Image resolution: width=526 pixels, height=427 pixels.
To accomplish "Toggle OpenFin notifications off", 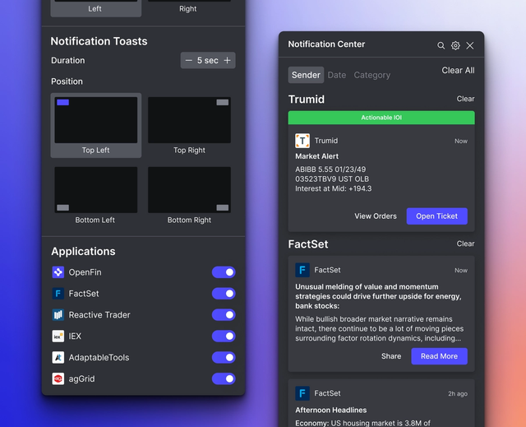I will point(224,272).
